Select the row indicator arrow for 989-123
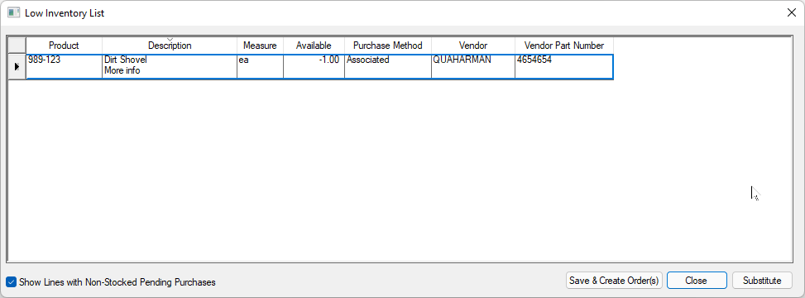Screen dimensions: 805x298 [x=17, y=67]
